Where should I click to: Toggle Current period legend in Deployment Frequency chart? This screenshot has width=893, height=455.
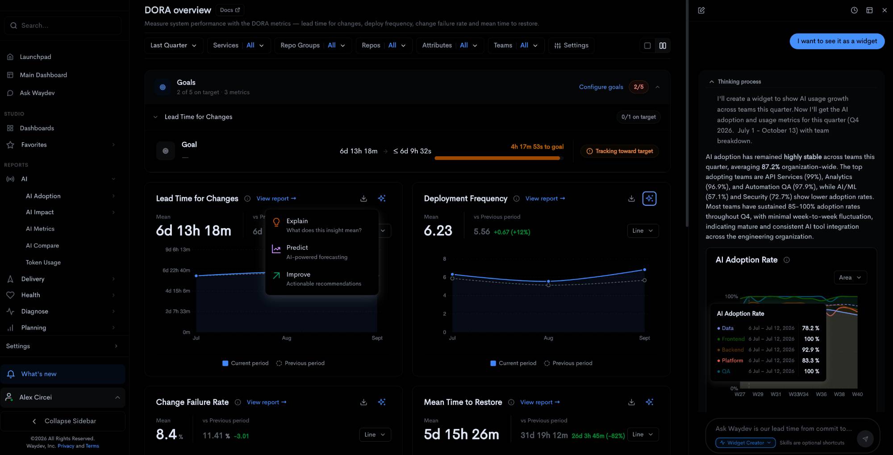513,363
